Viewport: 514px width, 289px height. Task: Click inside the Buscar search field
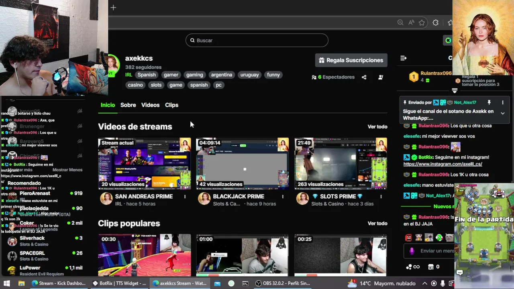pos(257,40)
